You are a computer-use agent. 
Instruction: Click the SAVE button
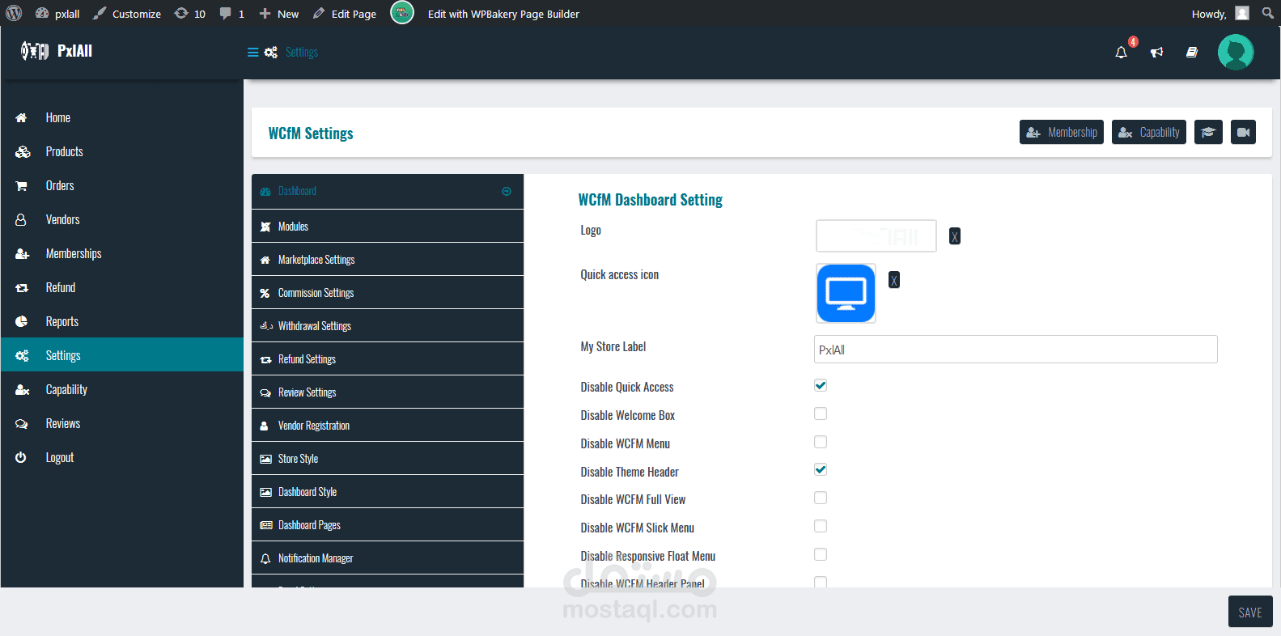pos(1250,612)
